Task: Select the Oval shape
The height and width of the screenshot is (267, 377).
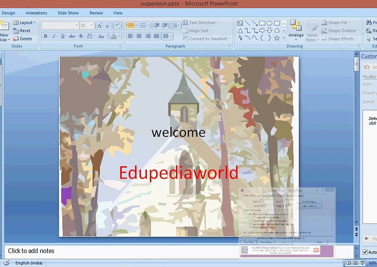Action: 269,23
